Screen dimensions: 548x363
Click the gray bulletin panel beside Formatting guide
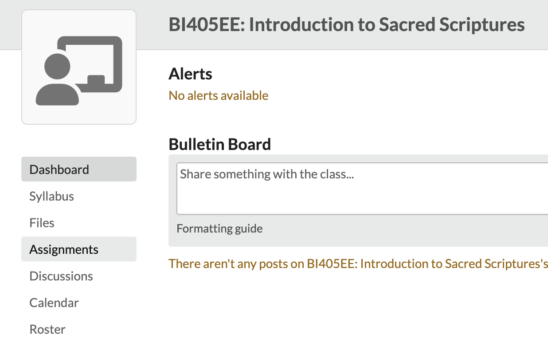tap(399, 231)
